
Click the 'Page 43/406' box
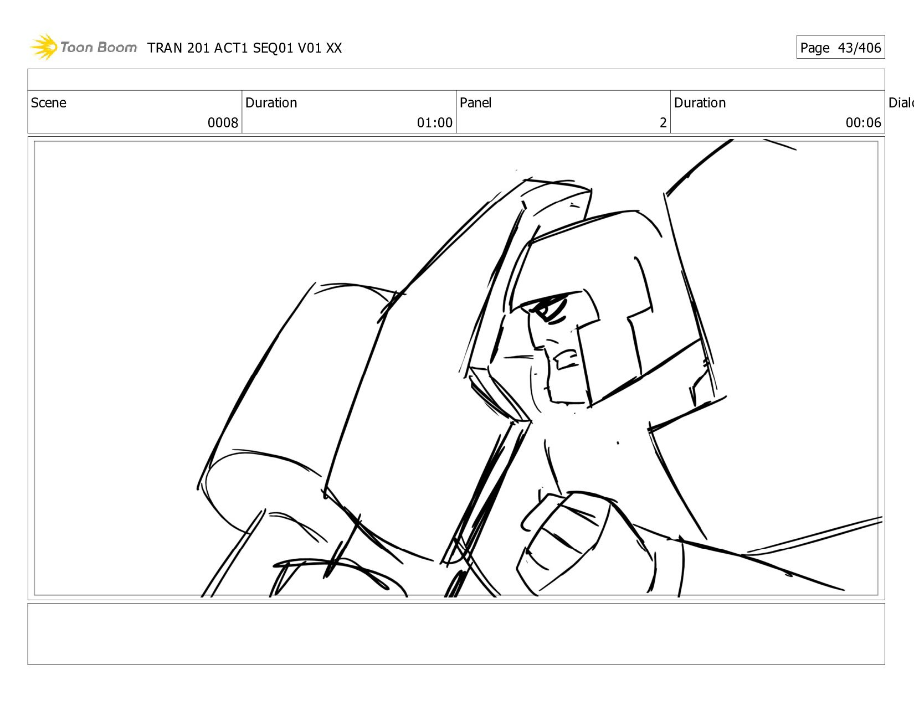[x=840, y=48]
